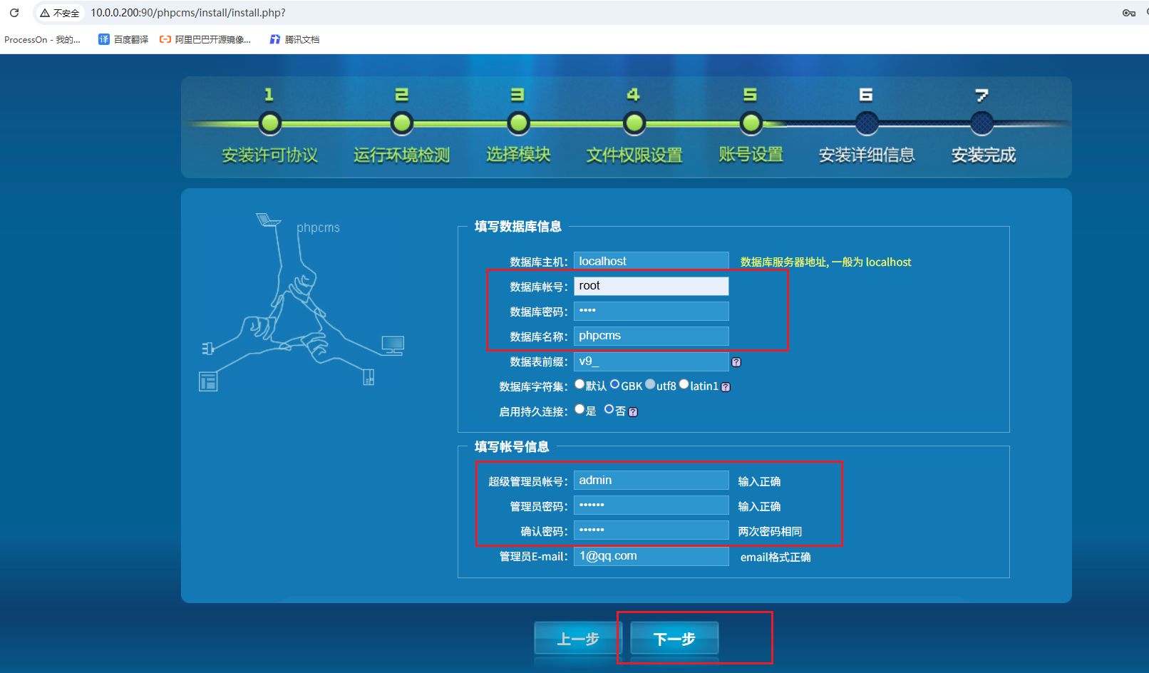Click the 数据库主机 localhost input field
Screen dimensions: 1149x673
tap(651, 260)
